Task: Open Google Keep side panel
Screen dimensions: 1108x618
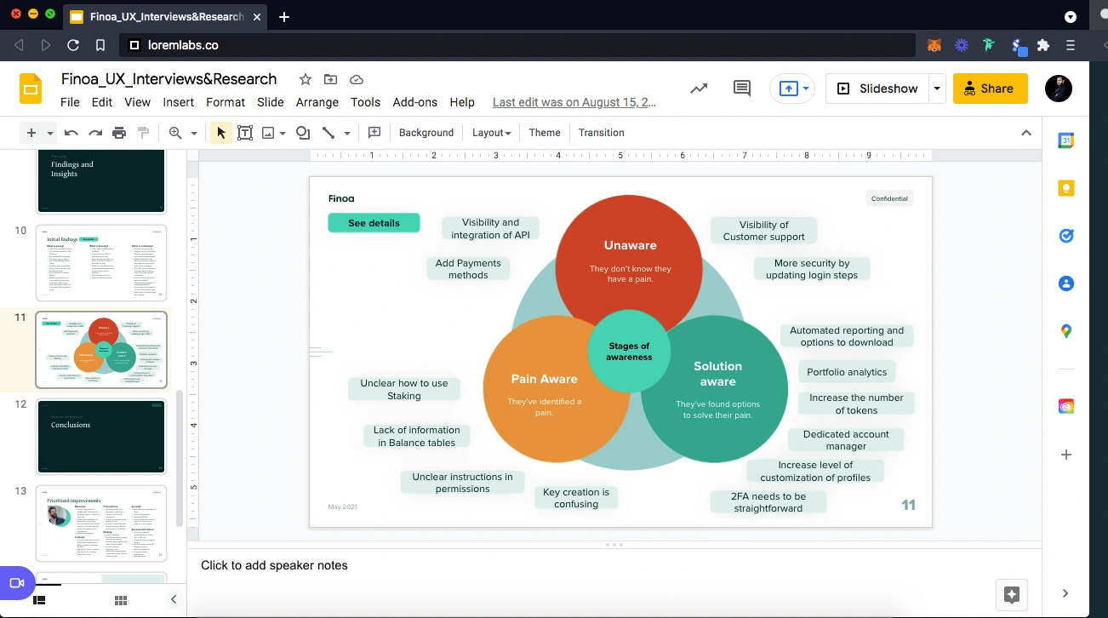Action: 1066,189
